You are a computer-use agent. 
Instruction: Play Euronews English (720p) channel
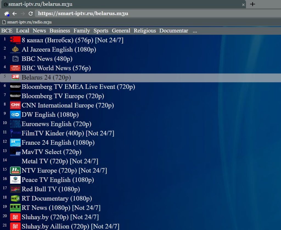click(x=56, y=124)
